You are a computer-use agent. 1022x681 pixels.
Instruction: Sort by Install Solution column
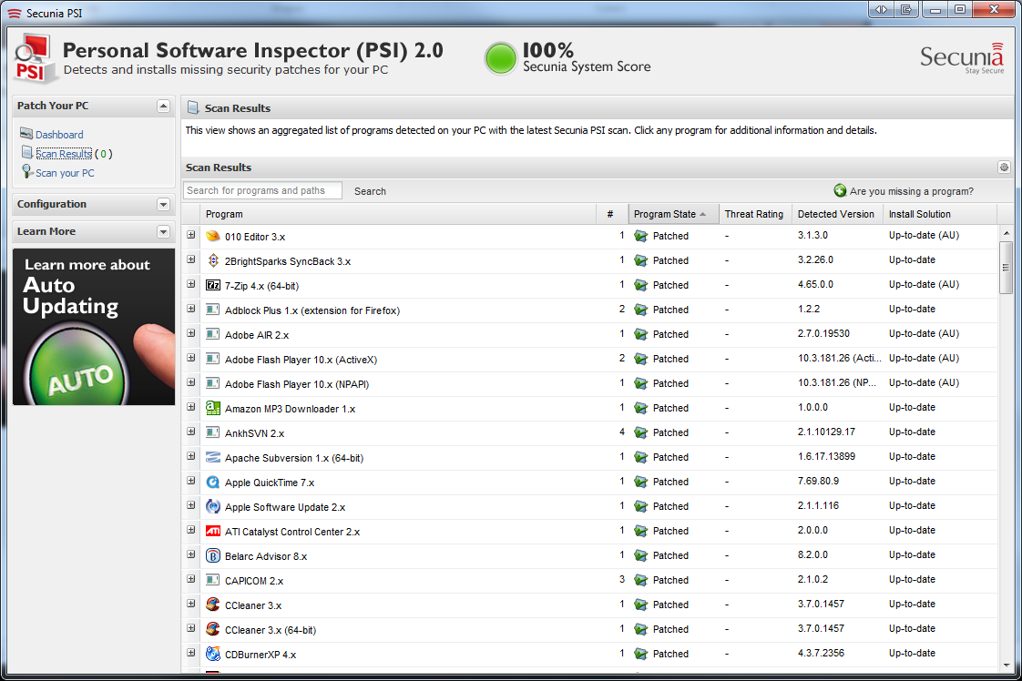939,214
